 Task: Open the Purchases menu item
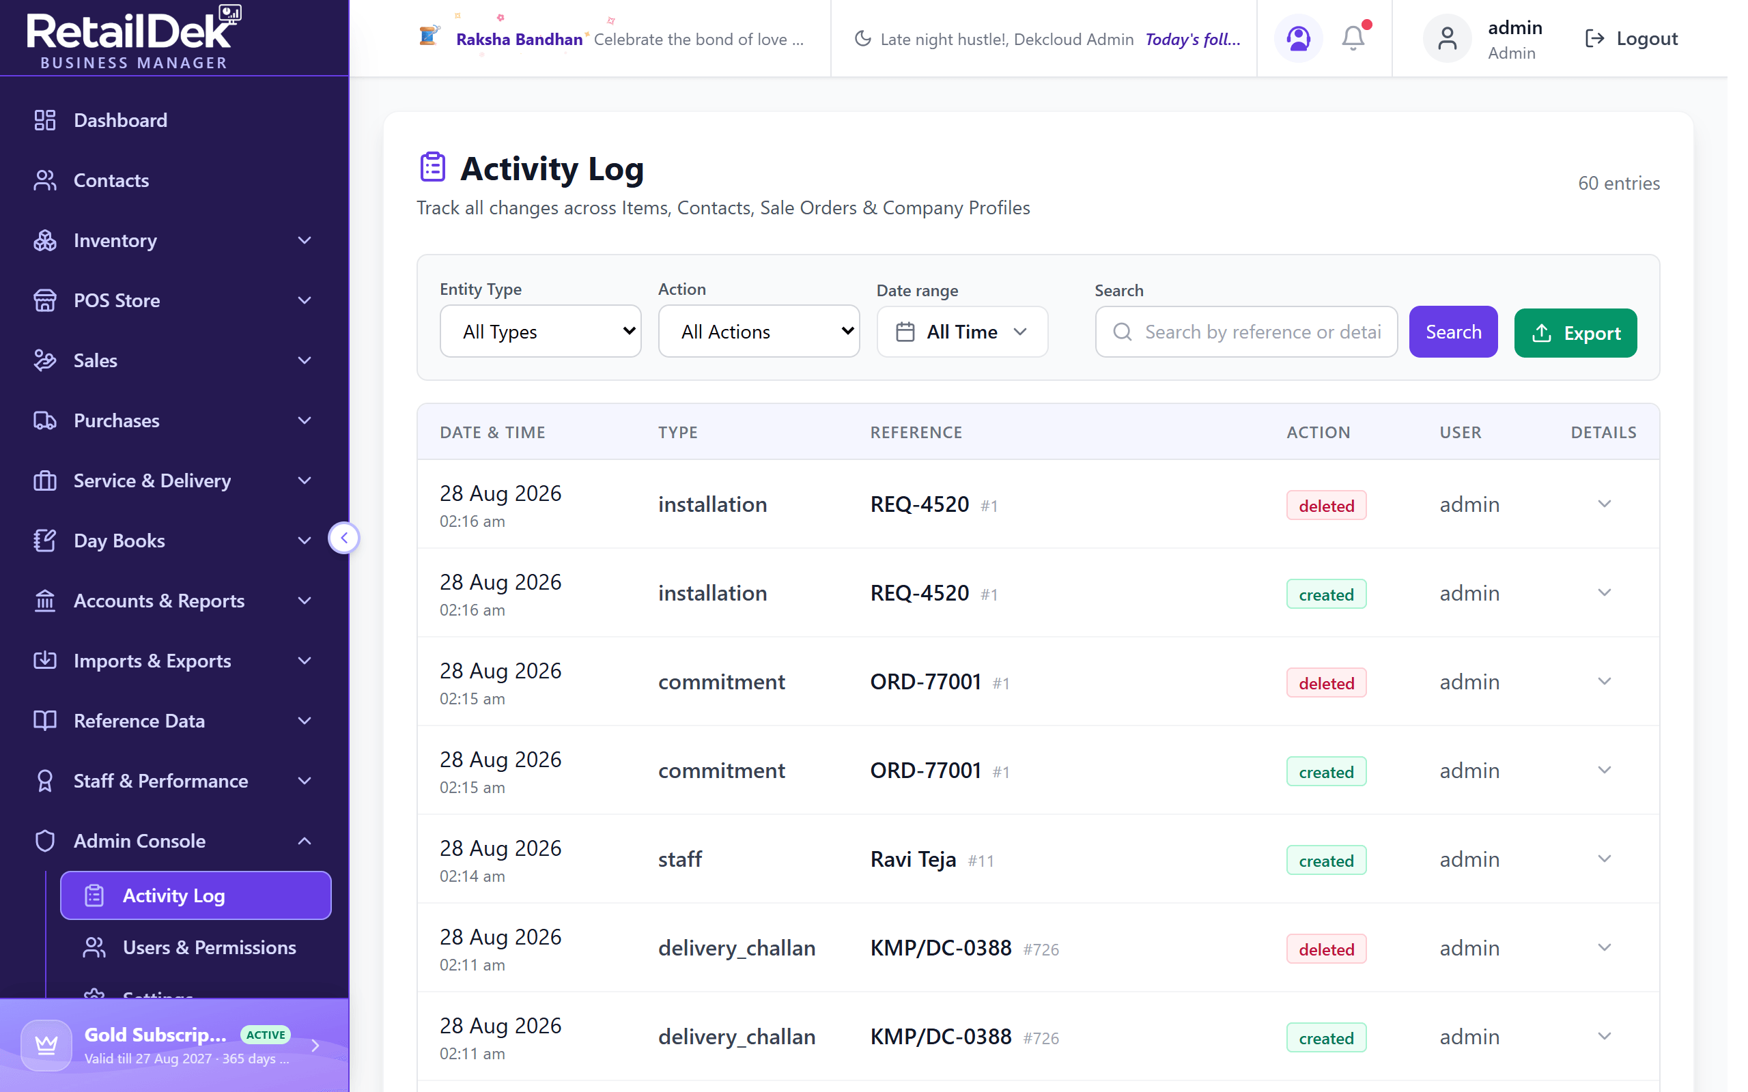click(173, 420)
